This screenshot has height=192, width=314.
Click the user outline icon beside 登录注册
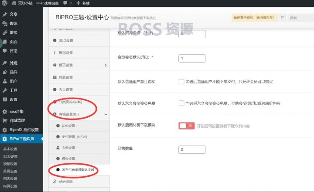(55, 181)
